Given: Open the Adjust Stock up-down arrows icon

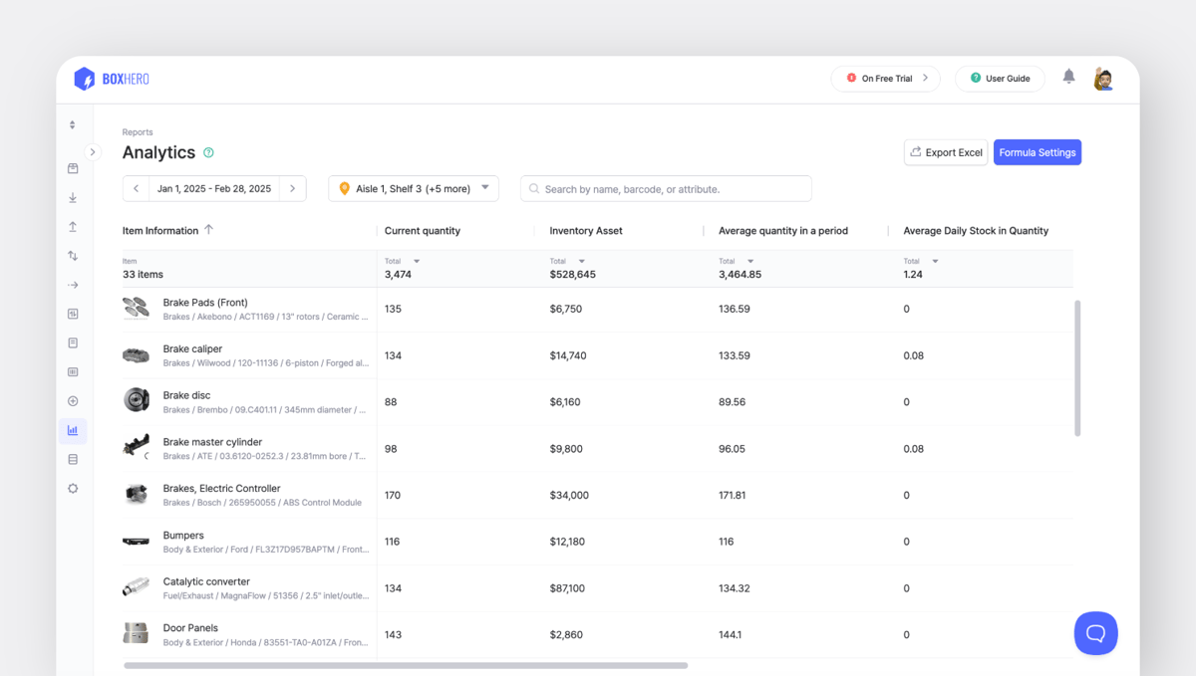Looking at the screenshot, I should tap(73, 256).
